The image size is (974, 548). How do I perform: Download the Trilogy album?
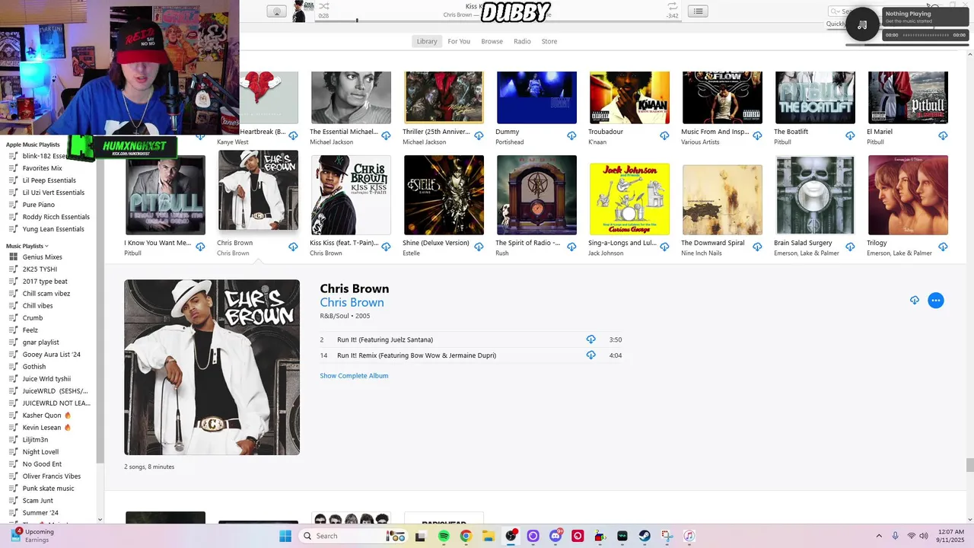click(x=943, y=247)
